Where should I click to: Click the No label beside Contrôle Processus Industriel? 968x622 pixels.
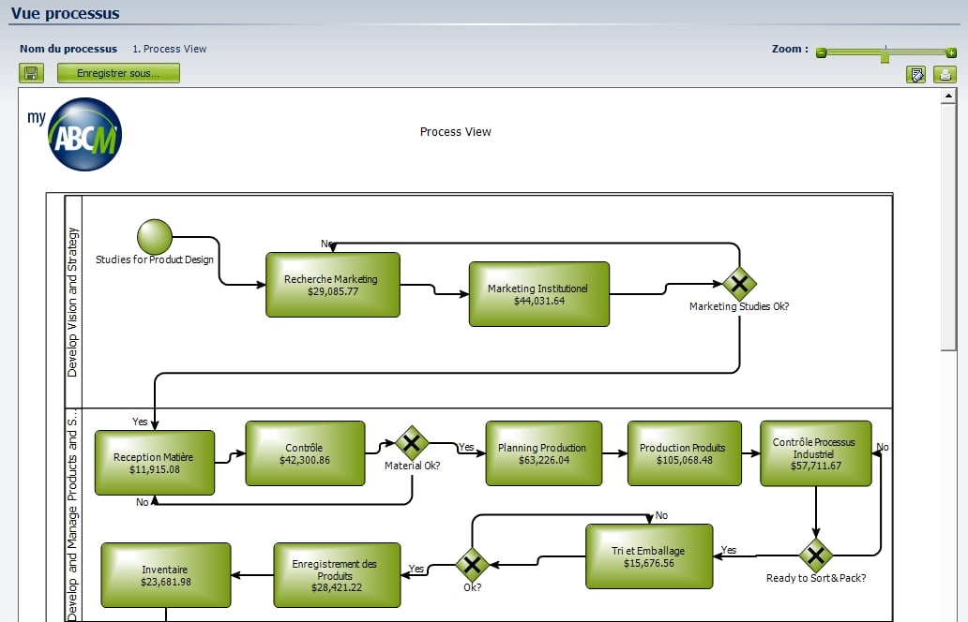883,447
